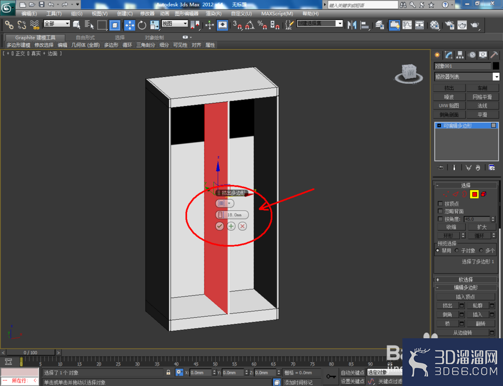
Task: Click the Align tool icon
Action: pyautogui.click(x=365, y=25)
